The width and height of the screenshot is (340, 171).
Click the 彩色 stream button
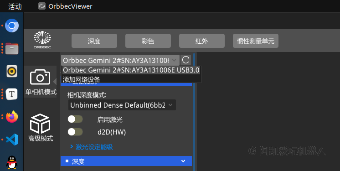[148, 41]
